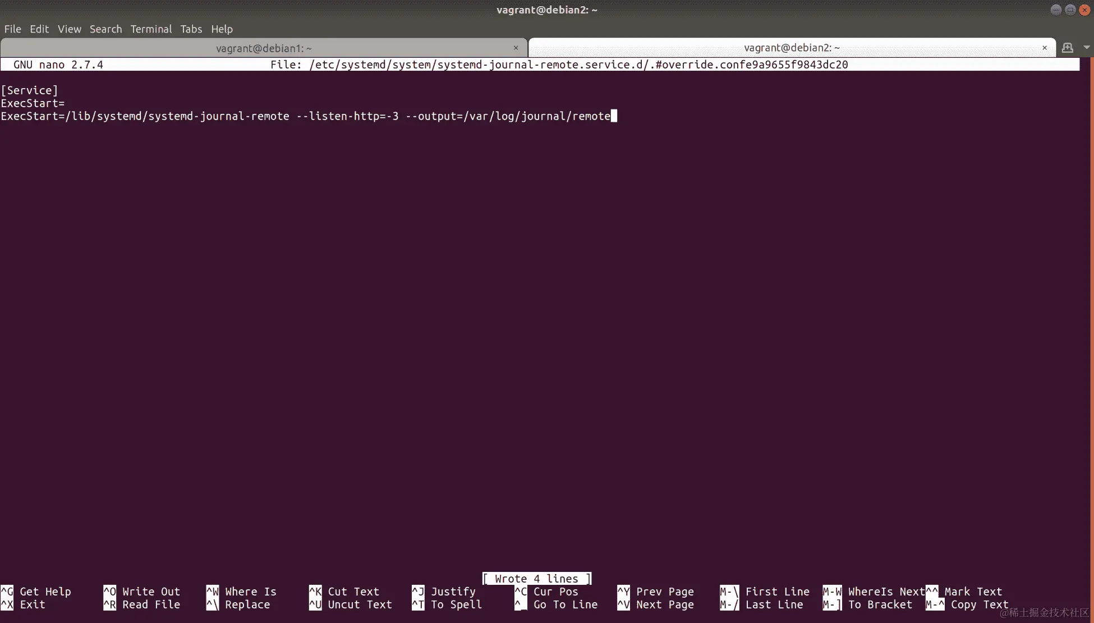The height and width of the screenshot is (623, 1094).
Task: Close the vagrant@debian2 tab
Action: click(1044, 48)
